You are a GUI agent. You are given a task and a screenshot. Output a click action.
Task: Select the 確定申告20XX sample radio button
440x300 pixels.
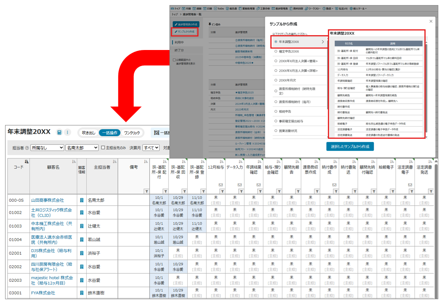tap(276, 51)
